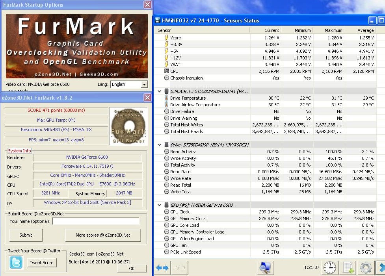Minimize the HWiNFO32 Sensors Status window
The height and width of the screenshot is (276, 385).
[x=372, y=20]
